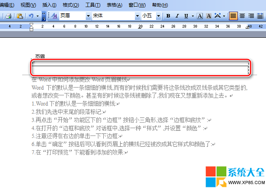Select justify alignment button
Image resolution: width=266 pixels, height=188 pixels.
(x=233, y=16)
